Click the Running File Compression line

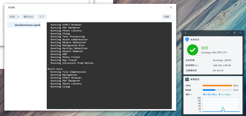pos(68,72)
